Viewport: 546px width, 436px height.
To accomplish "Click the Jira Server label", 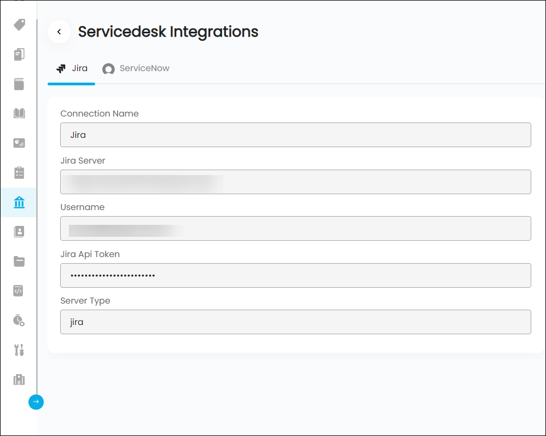I will pyautogui.click(x=83, y=160).
